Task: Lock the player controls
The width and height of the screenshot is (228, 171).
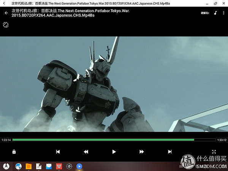Action: (14, 152)
